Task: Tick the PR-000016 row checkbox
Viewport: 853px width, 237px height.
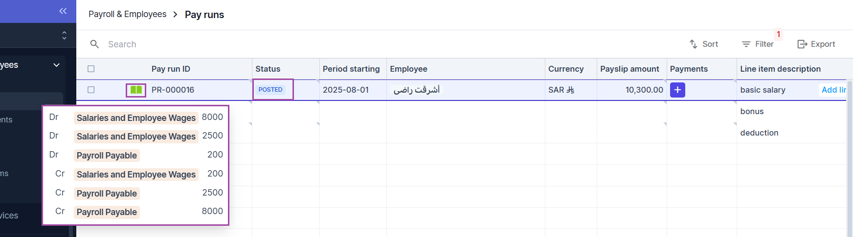Action: click(x=91, y=90)
